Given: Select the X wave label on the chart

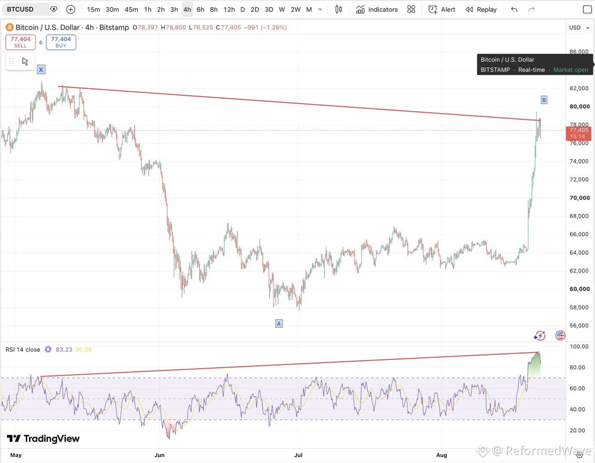Looking at the screenshot, I should coord(41,69).
